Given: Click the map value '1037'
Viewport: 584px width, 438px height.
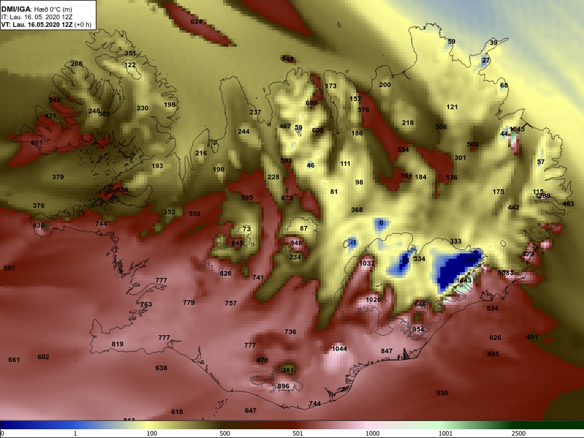Looking at the screenshot, I should pos(367,264).
